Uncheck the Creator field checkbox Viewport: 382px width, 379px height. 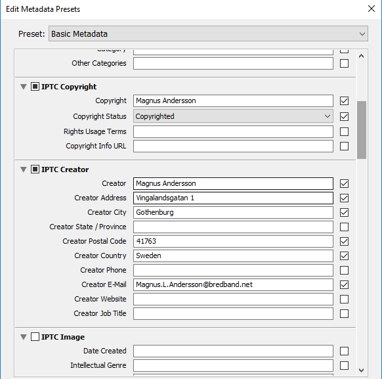click(x=344, y=183)
